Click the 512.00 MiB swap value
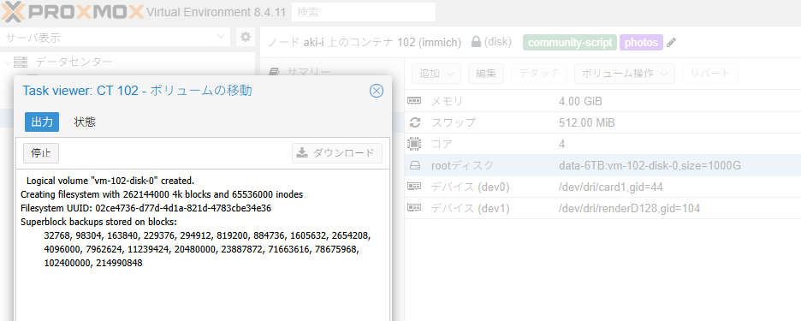The width and height of the screenshot is (801, 321). tap(587, 122)
